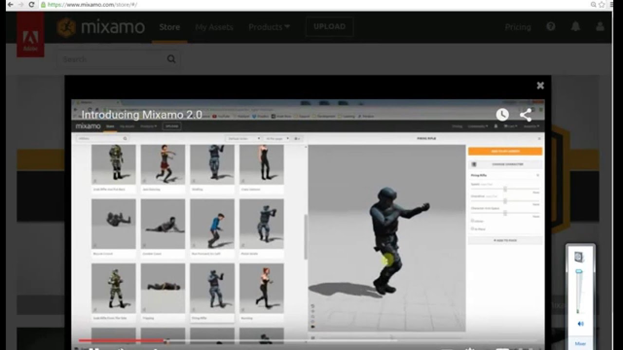Close the video popup overlay
The height and width of the screenshot is (350, 623).
click(540, 86)
